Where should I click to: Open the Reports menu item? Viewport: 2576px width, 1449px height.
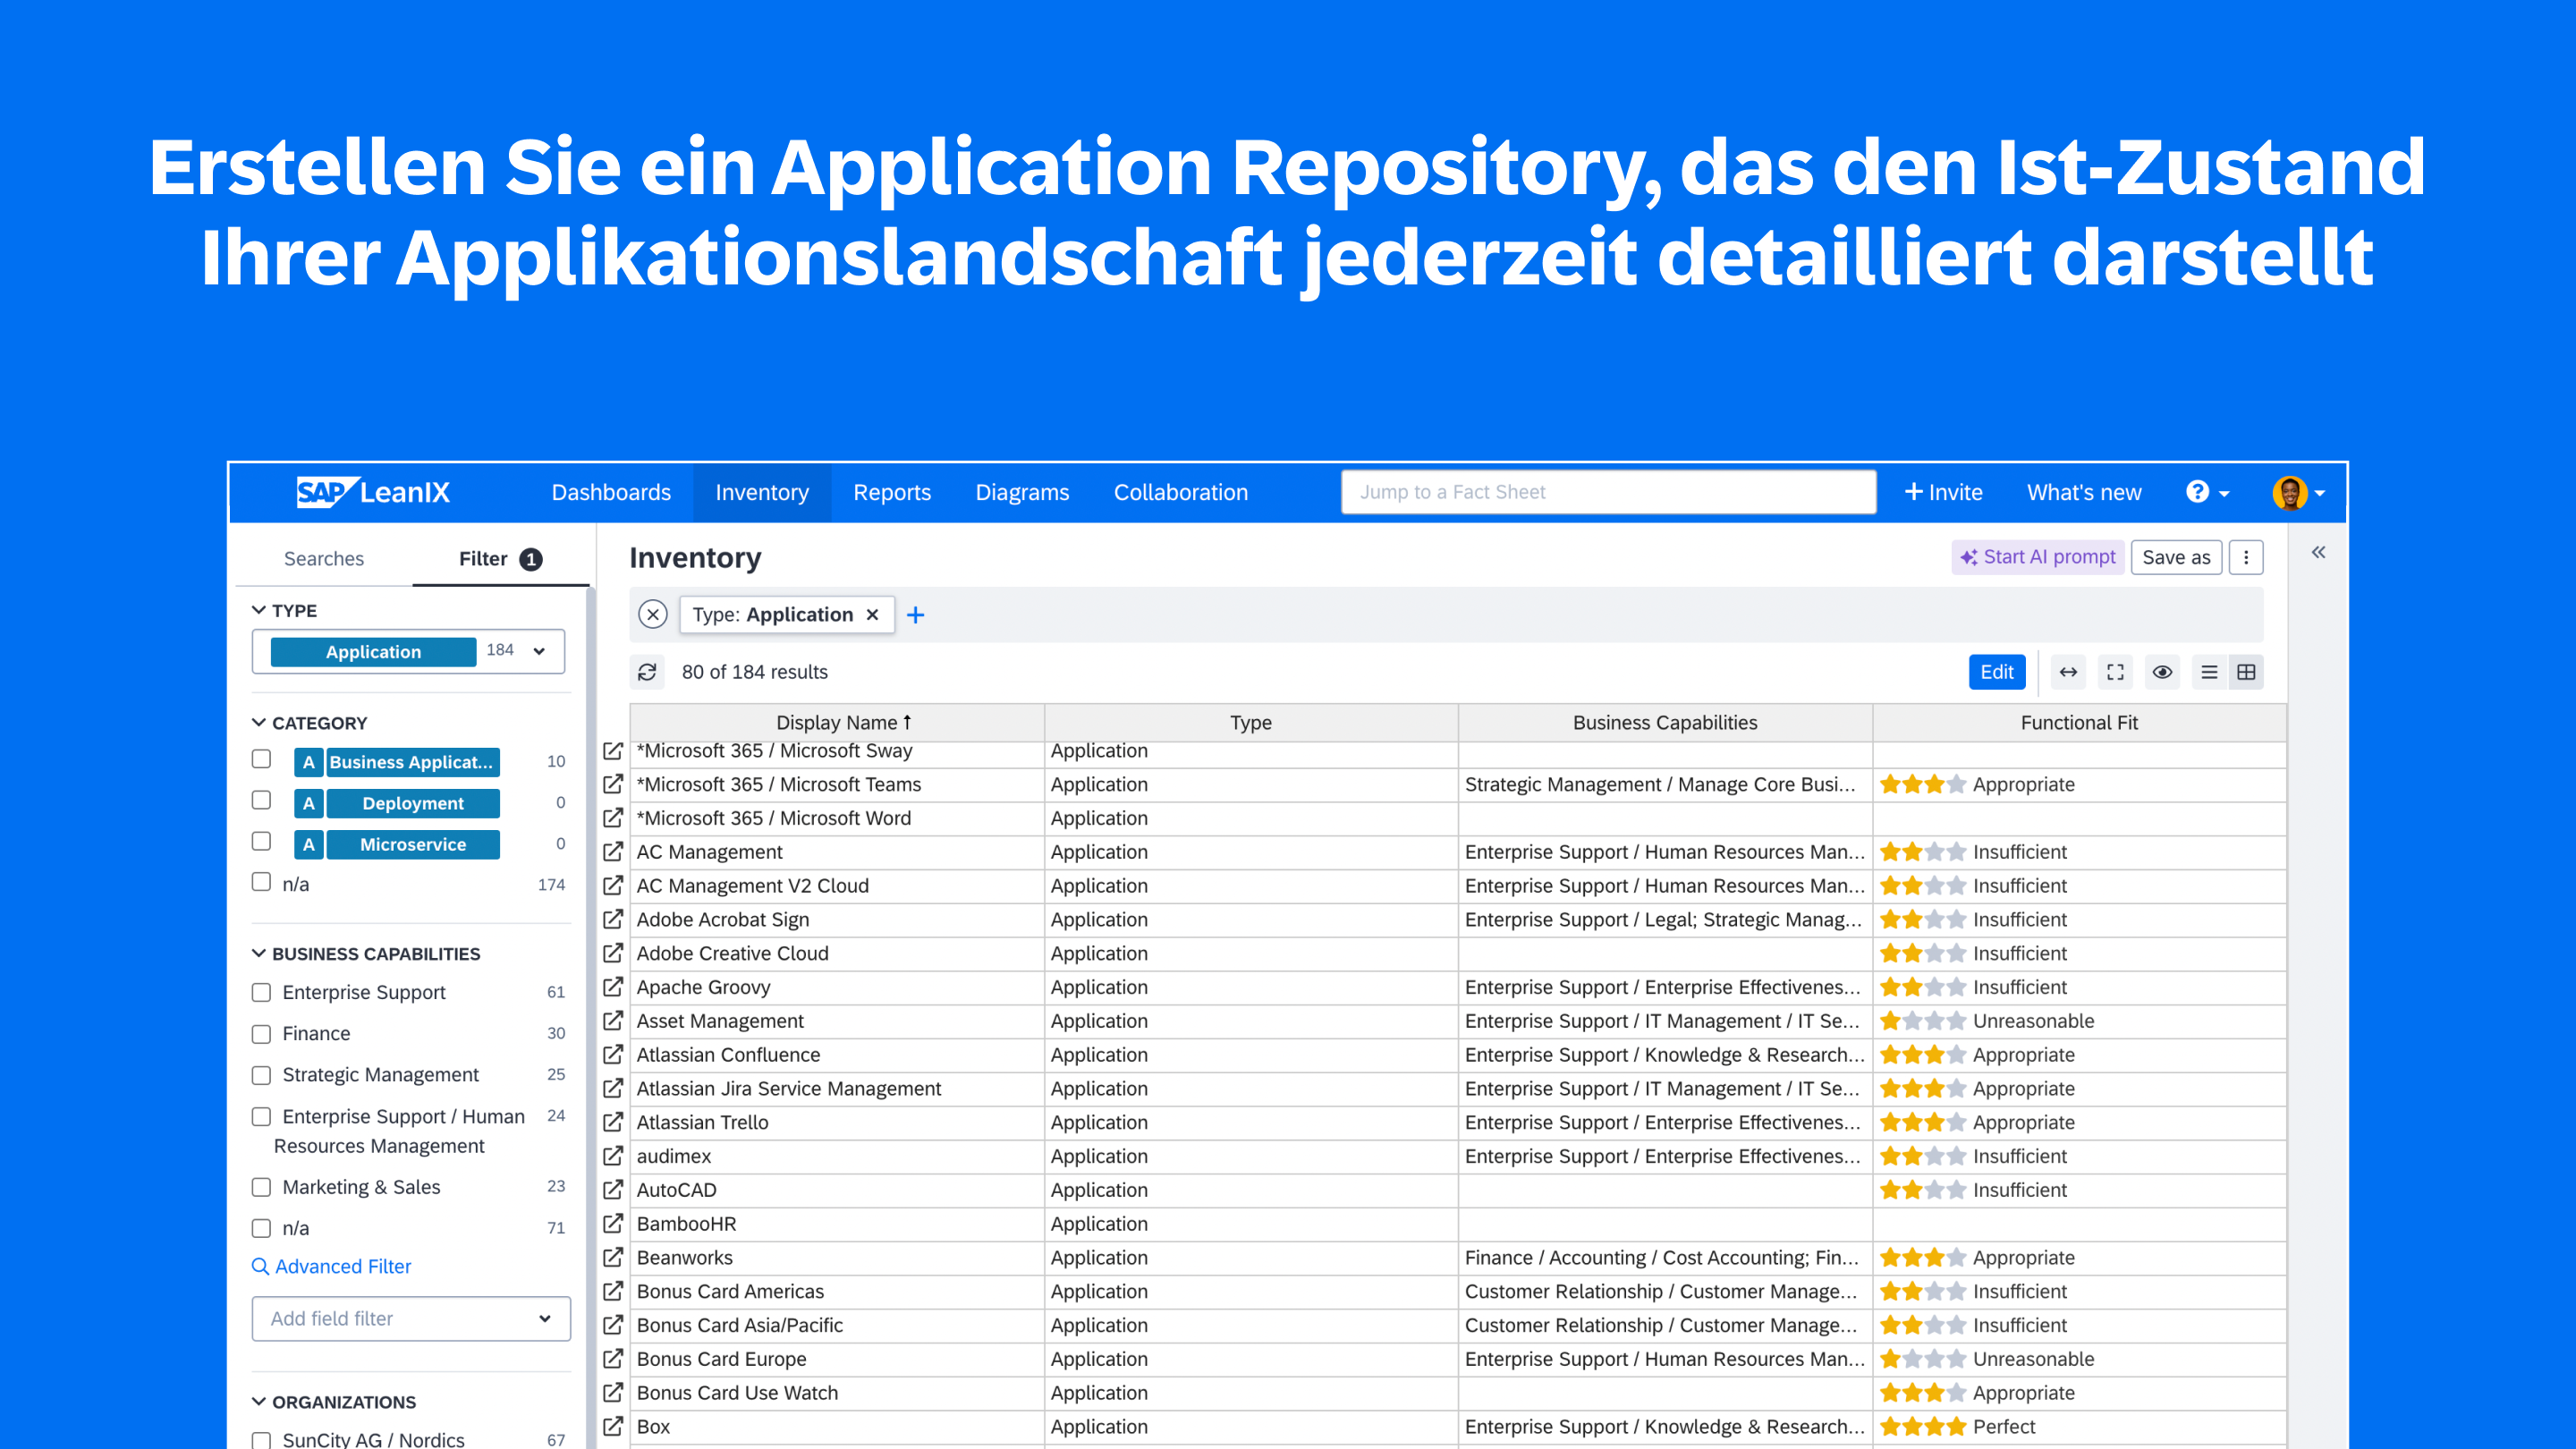point(891,492)
